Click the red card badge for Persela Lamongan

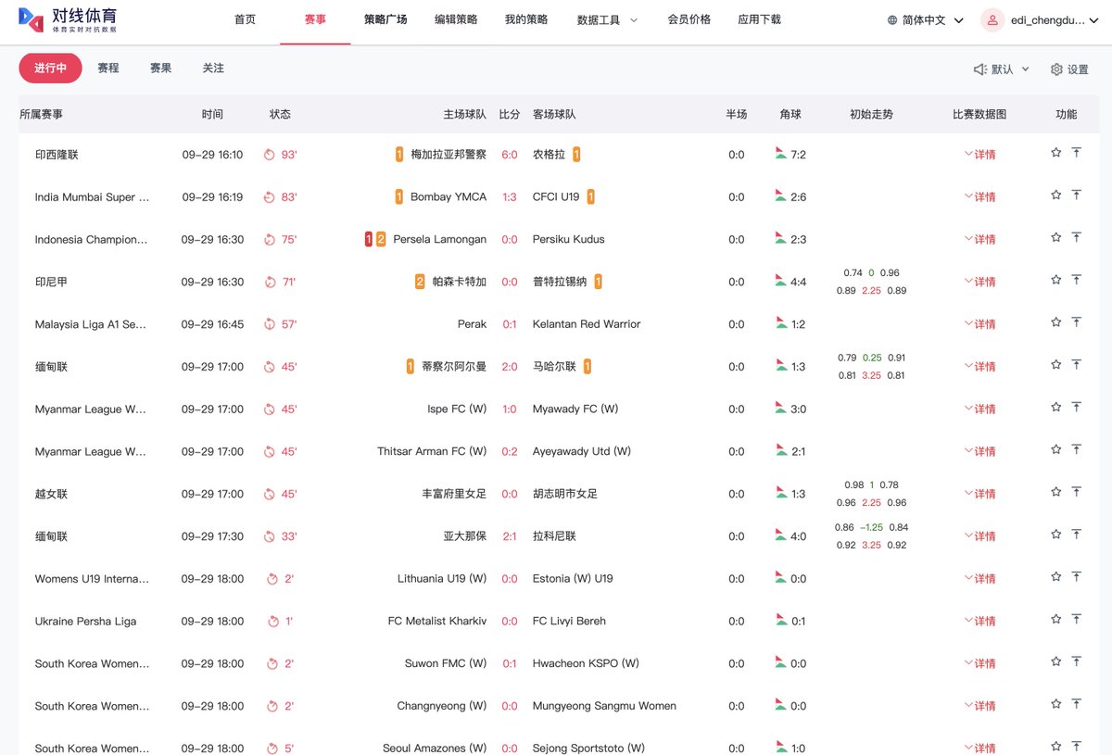click(x=369, y=239)
